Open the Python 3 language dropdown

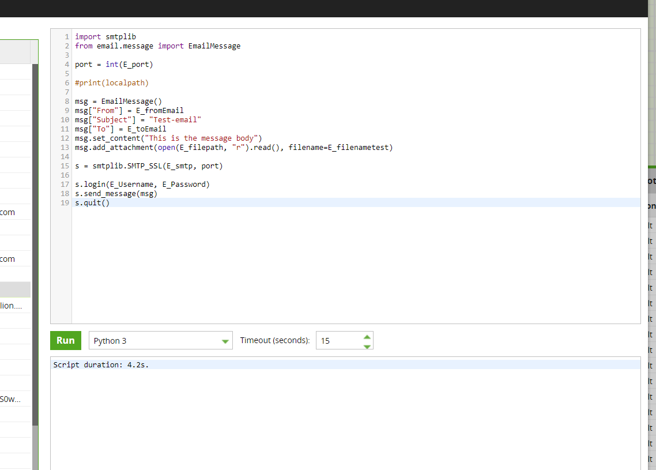pos(161,341)
